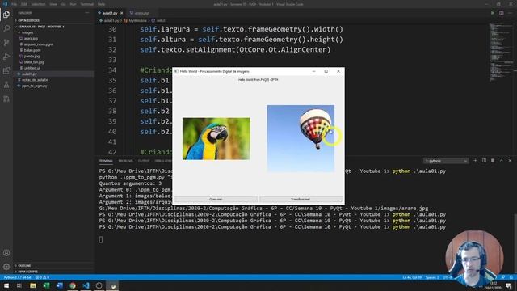Open the Help menu
The width and height of the screenshot is (517, 291).
click(x=101, y=4)
